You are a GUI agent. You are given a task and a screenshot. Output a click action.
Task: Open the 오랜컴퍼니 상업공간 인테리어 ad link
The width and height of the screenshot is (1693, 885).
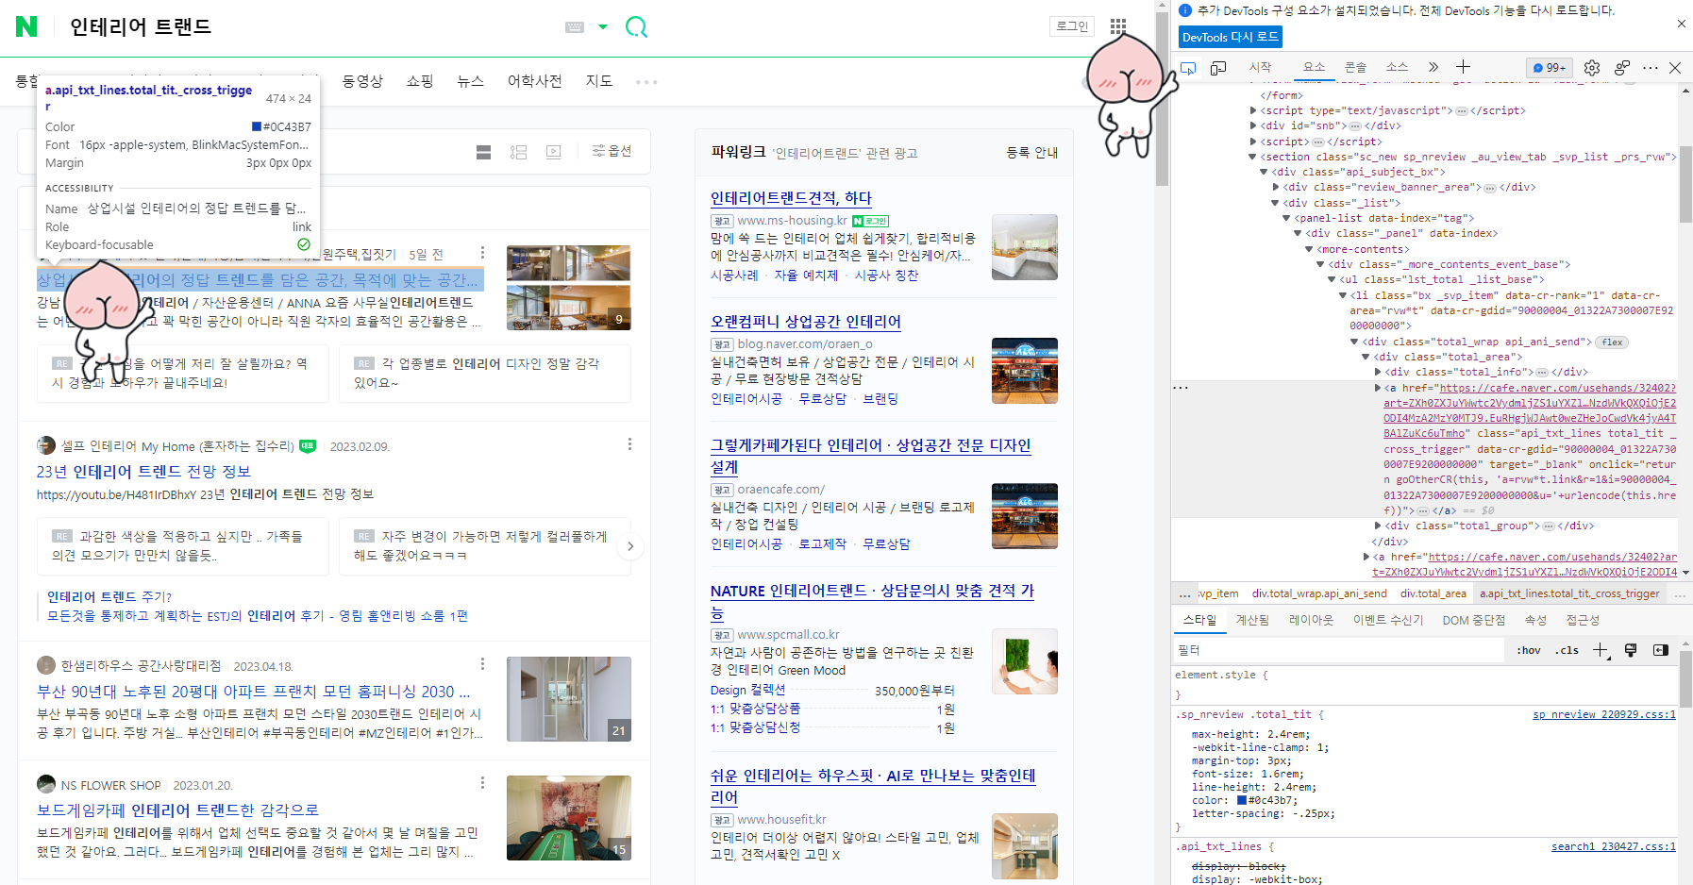point(806,322)
